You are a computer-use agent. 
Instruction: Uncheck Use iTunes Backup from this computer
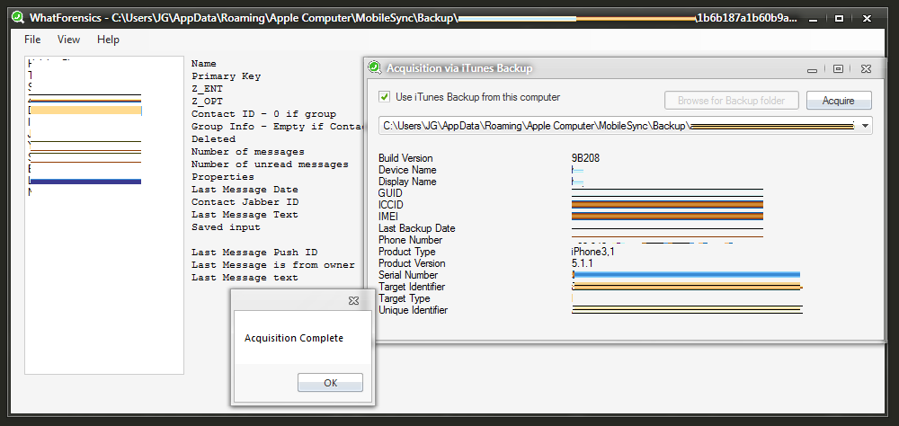coord(384,97)
